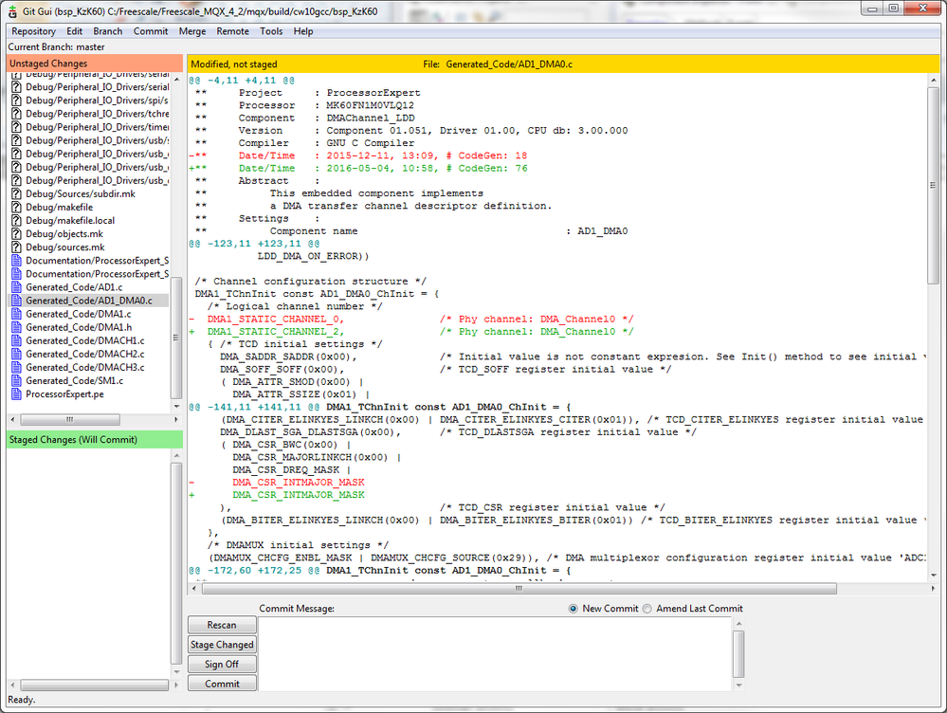Click unstaged list horizontal scrollbar thumb
Screen dimensions: 947x713
pos(70,419)
